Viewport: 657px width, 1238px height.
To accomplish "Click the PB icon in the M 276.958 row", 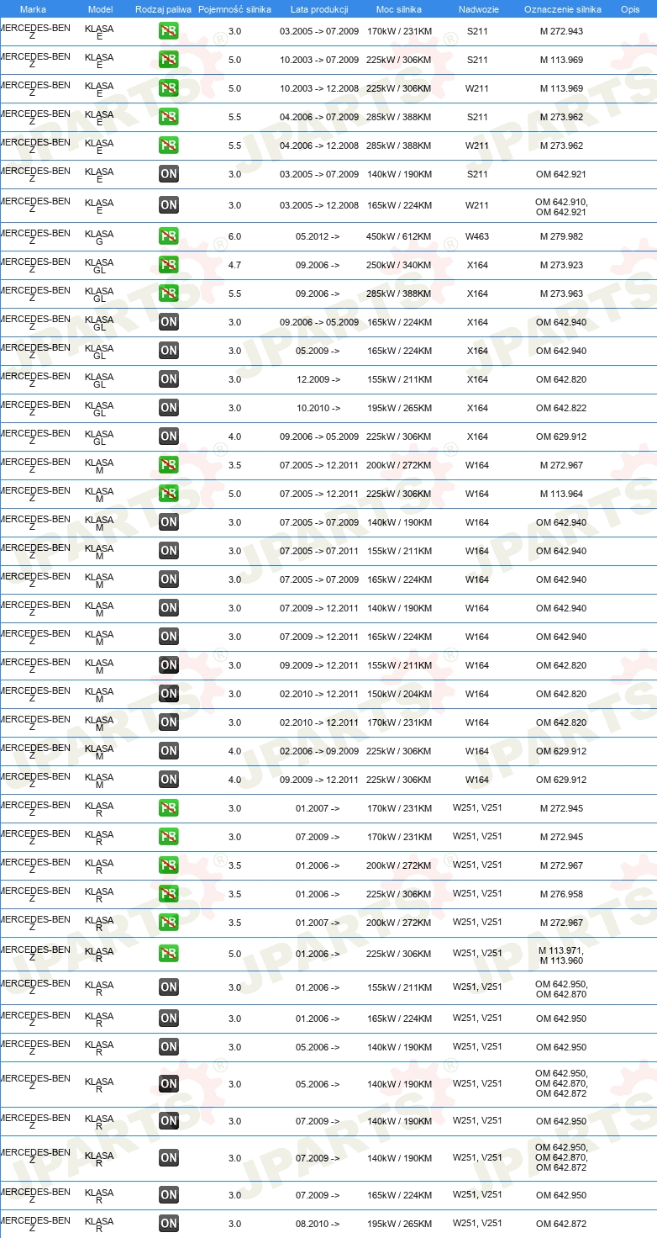I will 169,894.
